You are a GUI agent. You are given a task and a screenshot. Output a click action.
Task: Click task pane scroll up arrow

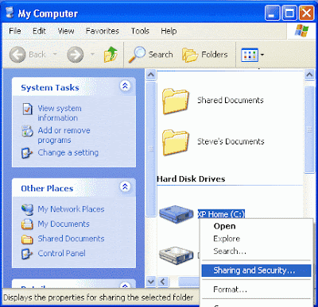pyautogui.click(x=151, y=75)
